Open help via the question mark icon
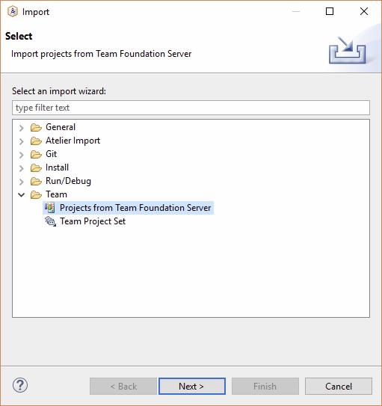382x406 pixels. [20, 385]
